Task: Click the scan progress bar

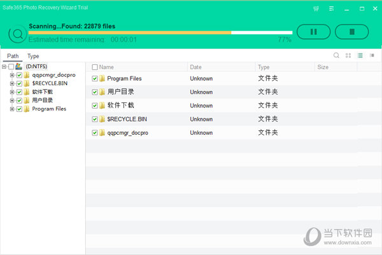Action: [x=160, y=32]
